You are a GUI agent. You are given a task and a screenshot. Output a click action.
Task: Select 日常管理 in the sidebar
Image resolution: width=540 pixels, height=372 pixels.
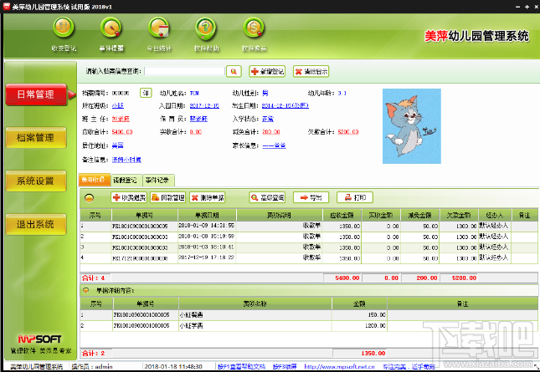(x=36, y=94)
